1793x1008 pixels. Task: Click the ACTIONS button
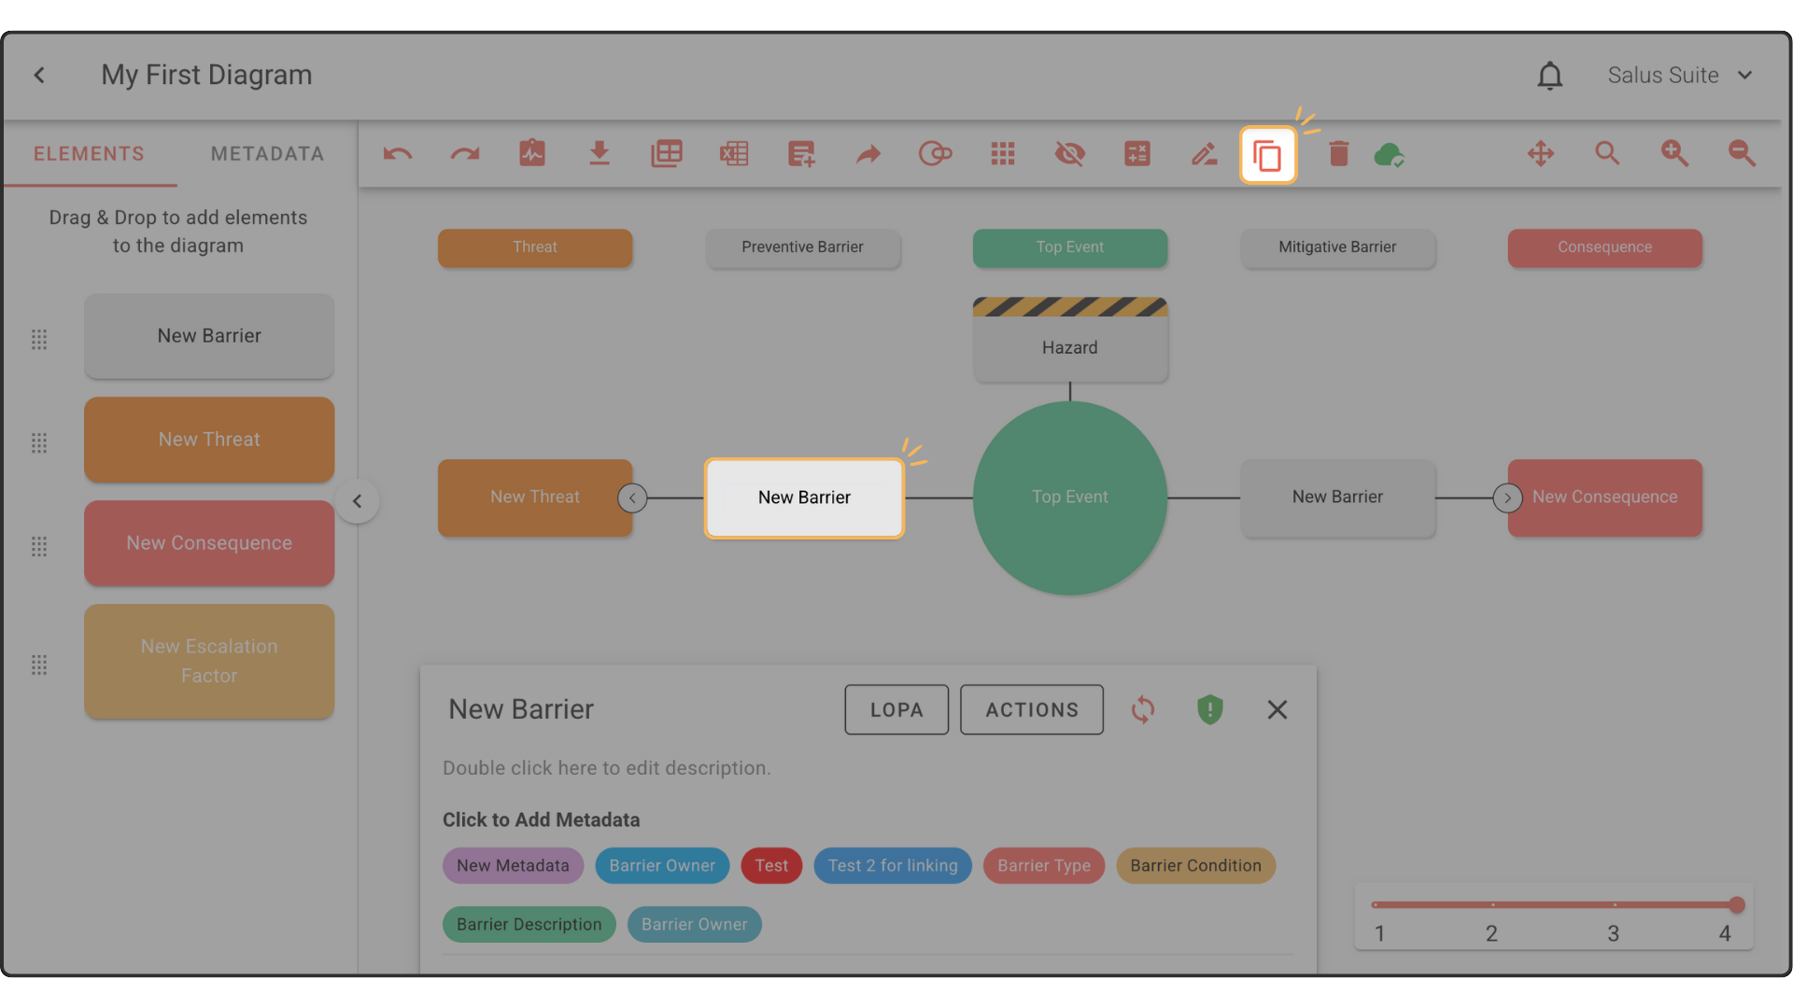(x=1032, y=710)
